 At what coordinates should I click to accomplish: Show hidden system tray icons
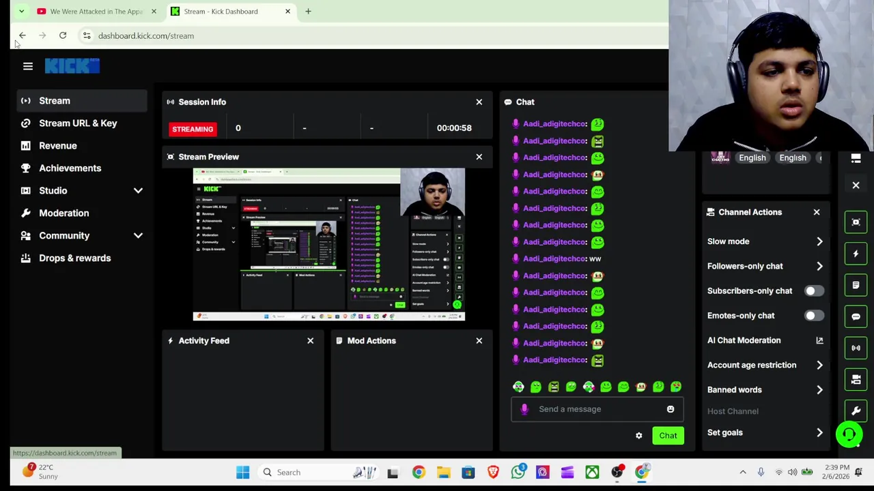743,472
